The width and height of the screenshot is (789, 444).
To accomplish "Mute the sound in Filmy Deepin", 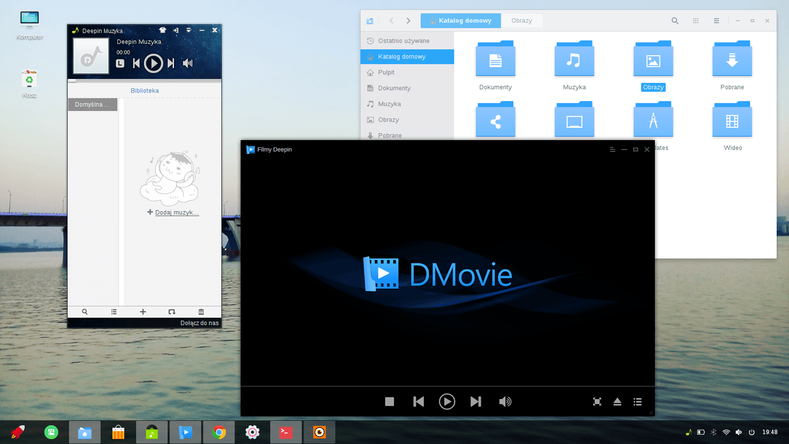I will pyautogui.click(x=505, y=402).
